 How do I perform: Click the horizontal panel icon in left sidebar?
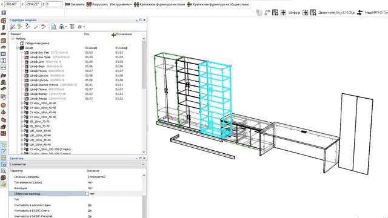(4, 34)
